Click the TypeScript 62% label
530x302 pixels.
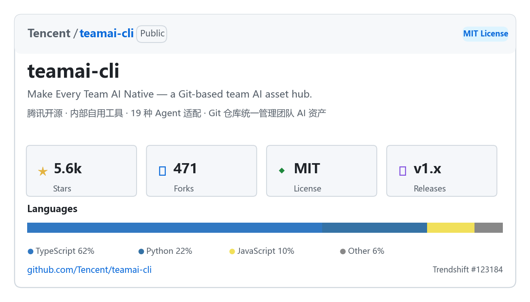(65, 251)
